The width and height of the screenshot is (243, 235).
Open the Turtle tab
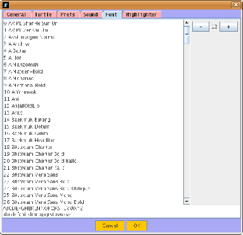44,15
